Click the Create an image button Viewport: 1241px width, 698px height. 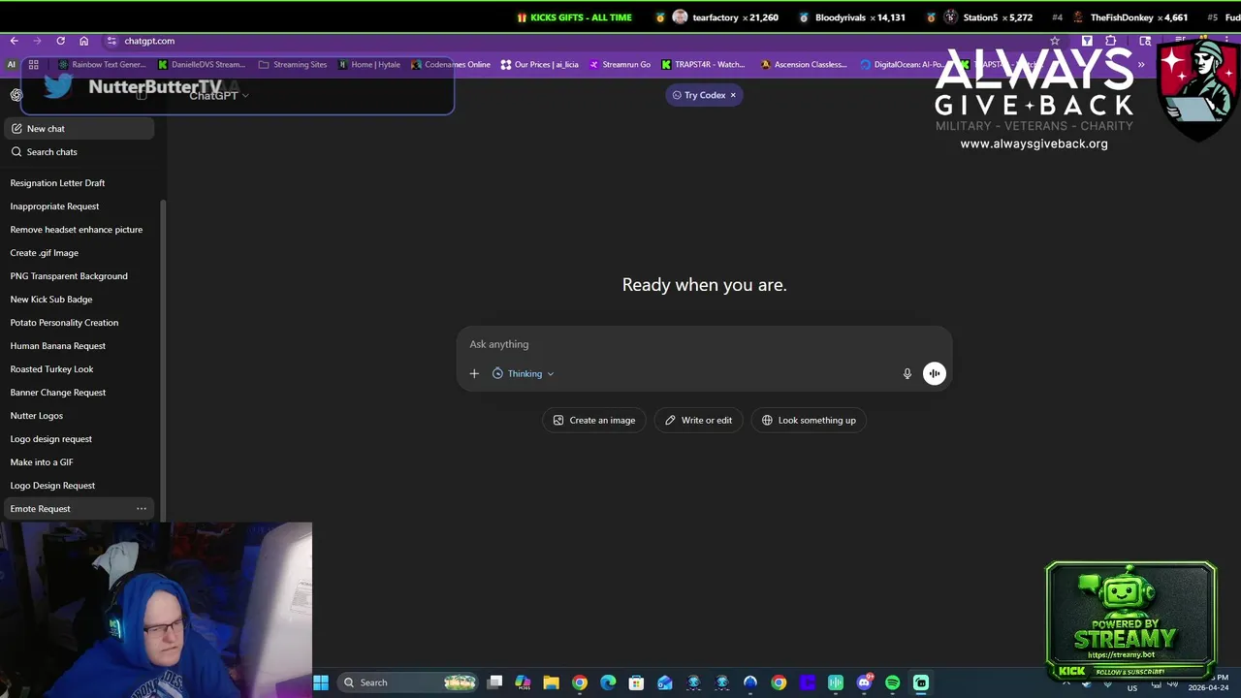click(594, 420)
